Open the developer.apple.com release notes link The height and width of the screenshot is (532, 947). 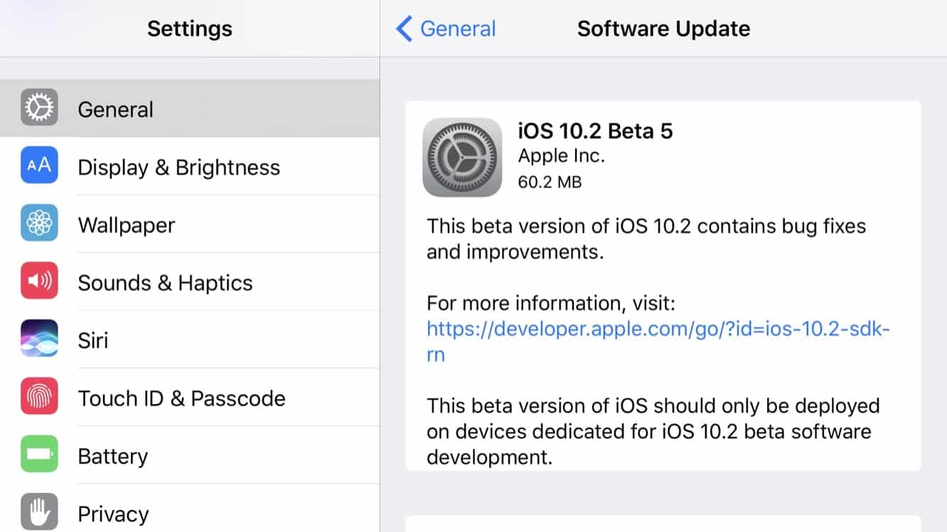tap(658, 330)
